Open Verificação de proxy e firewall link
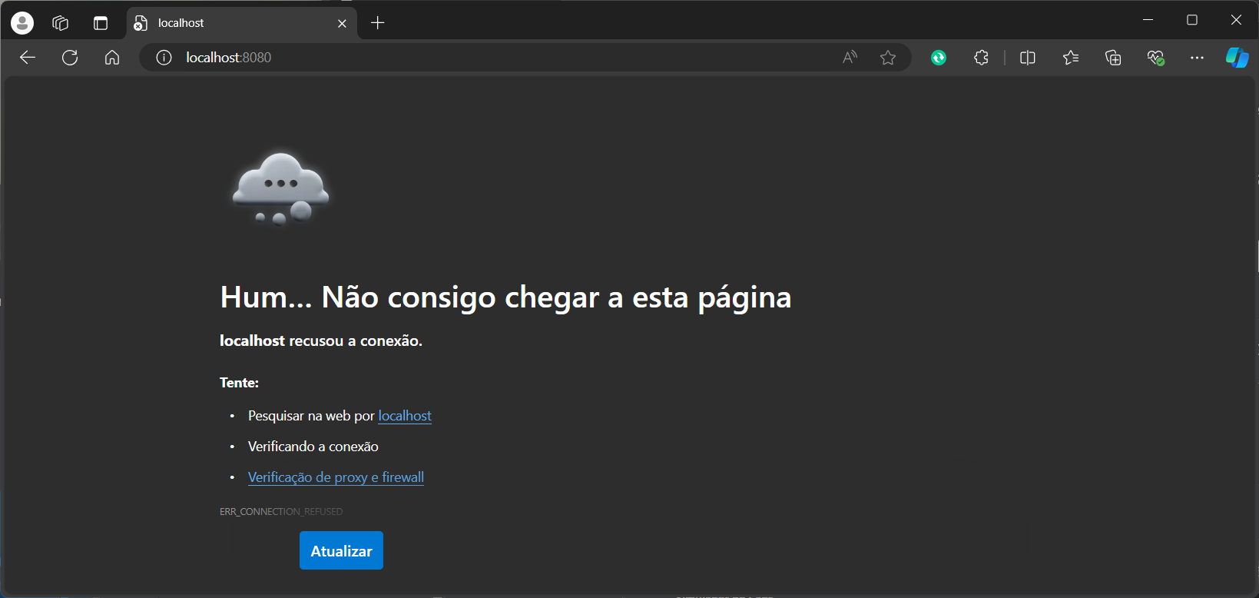The height and width of the screenshot is (598, 1259). [x=336, y=477]
